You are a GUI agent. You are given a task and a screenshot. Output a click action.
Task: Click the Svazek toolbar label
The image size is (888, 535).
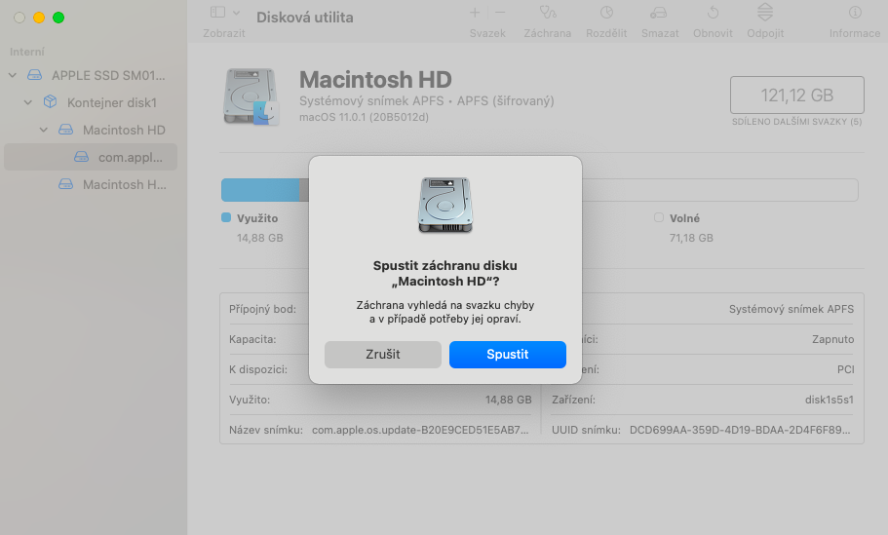click(x=487, y=33)
